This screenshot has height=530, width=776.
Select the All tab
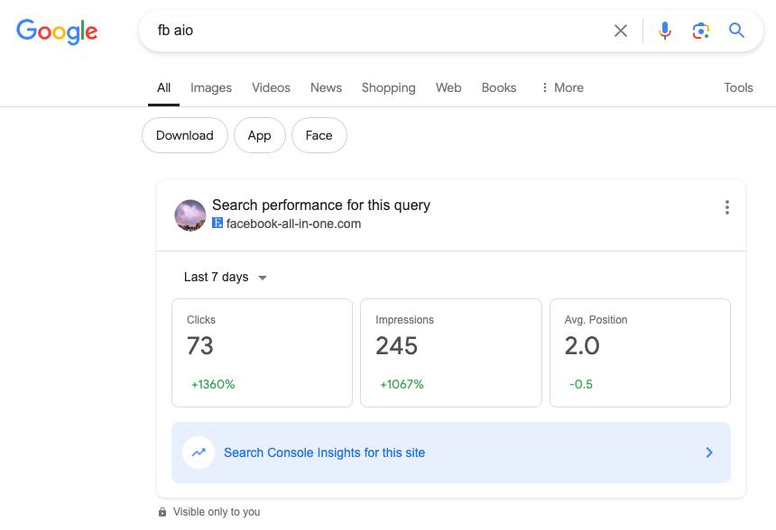(x=164, y=87)
